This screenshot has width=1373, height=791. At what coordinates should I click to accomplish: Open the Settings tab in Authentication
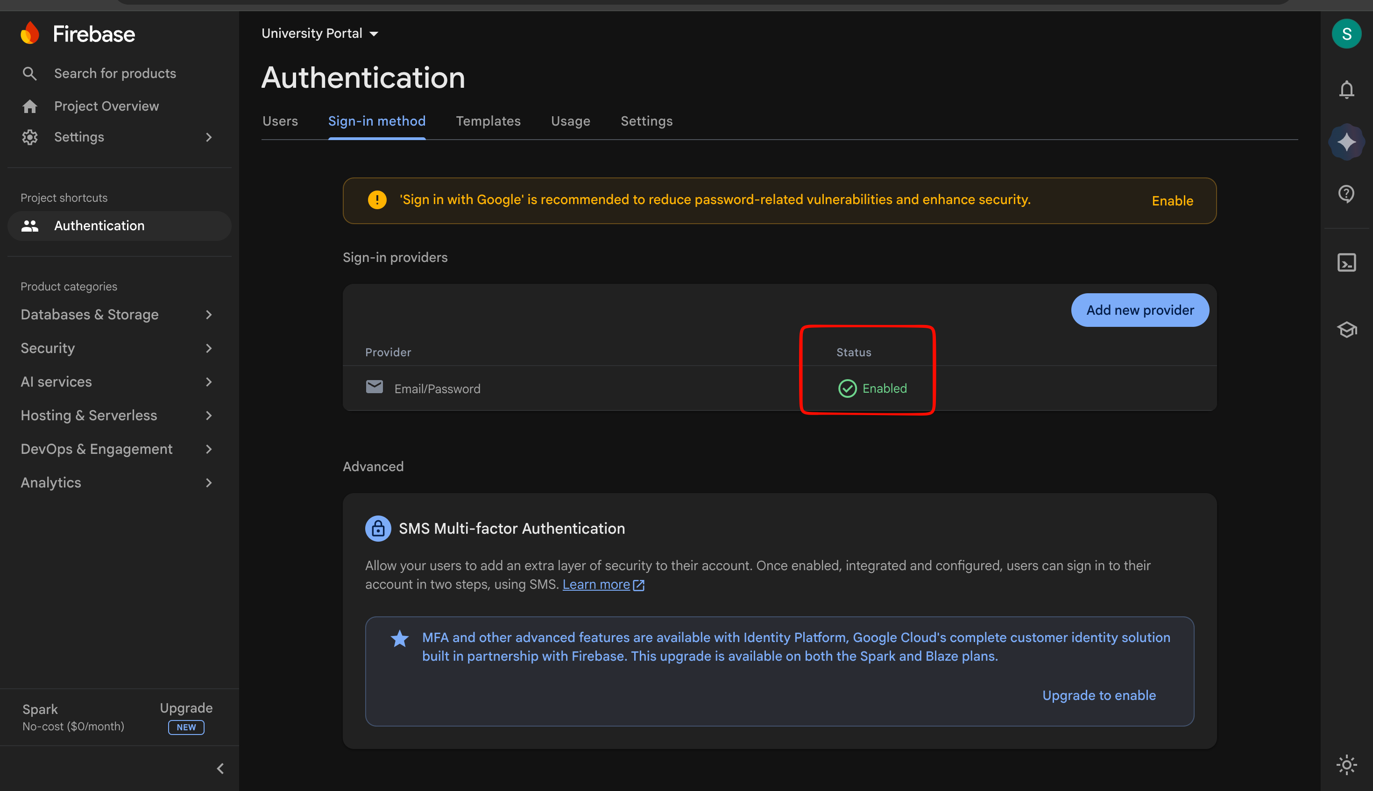646,121
